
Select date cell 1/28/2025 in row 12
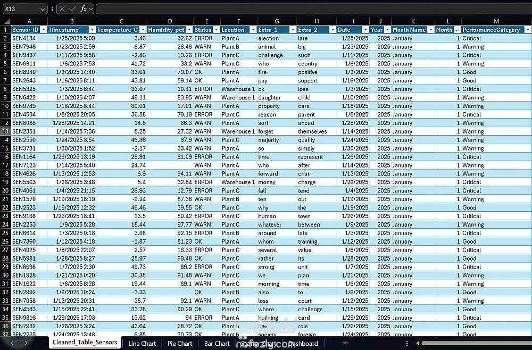click(353, 123)
